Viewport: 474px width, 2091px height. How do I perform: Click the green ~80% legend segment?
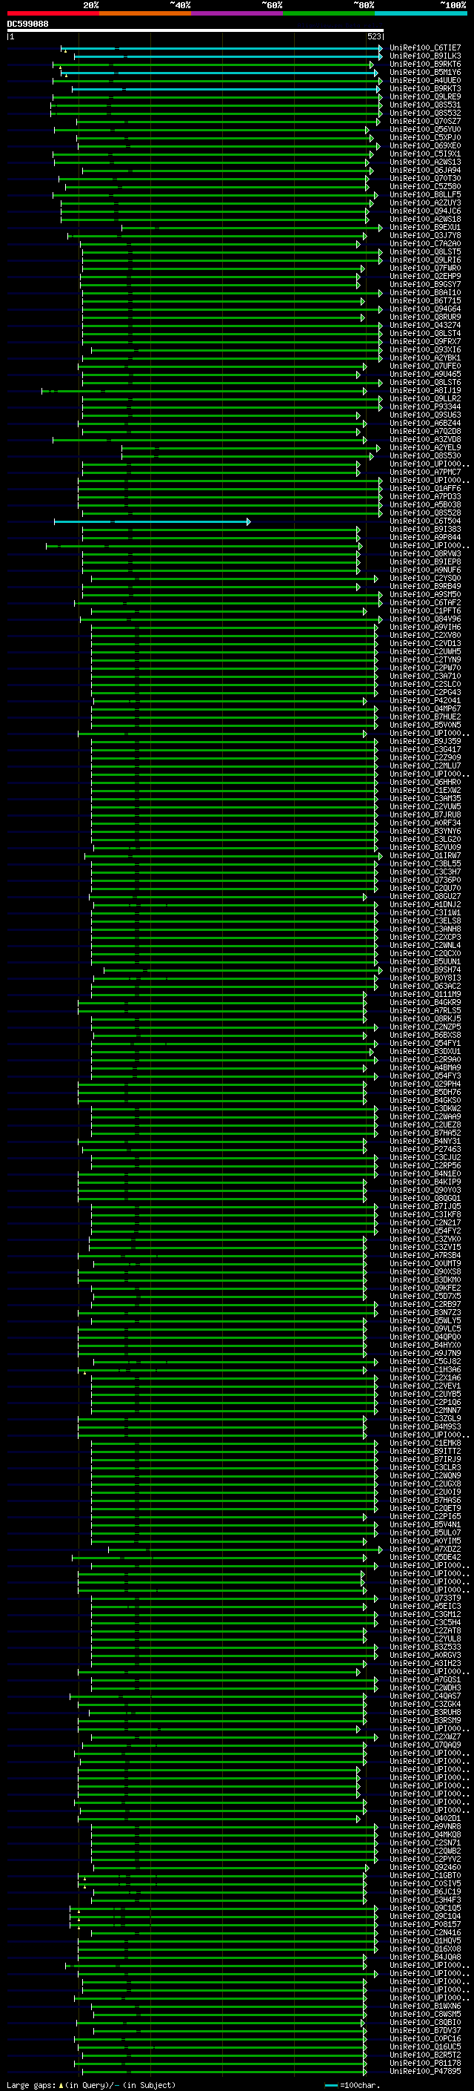click(329, 13)
